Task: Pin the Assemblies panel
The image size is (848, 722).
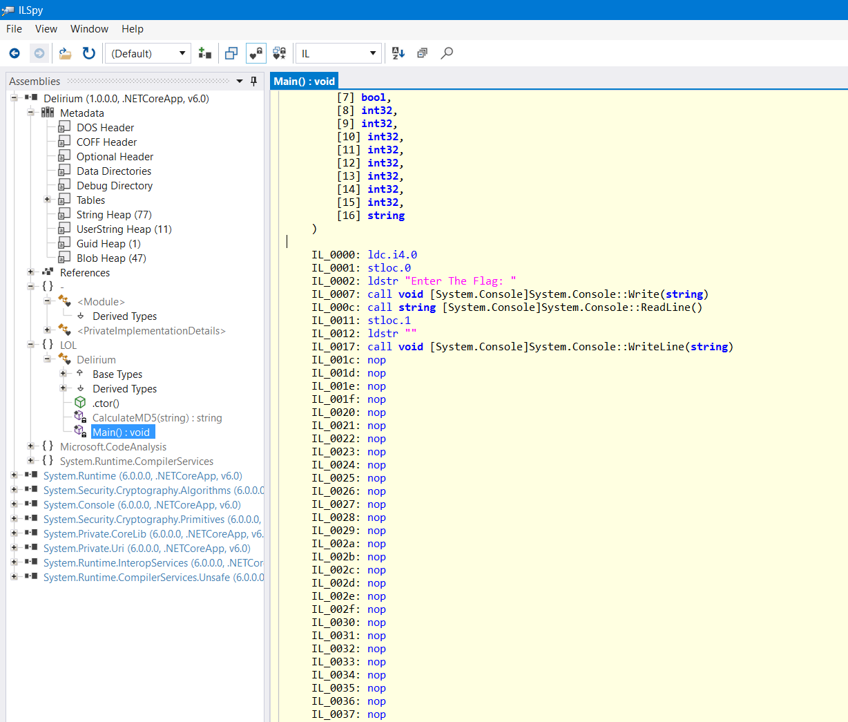Action: click(253, 82)
